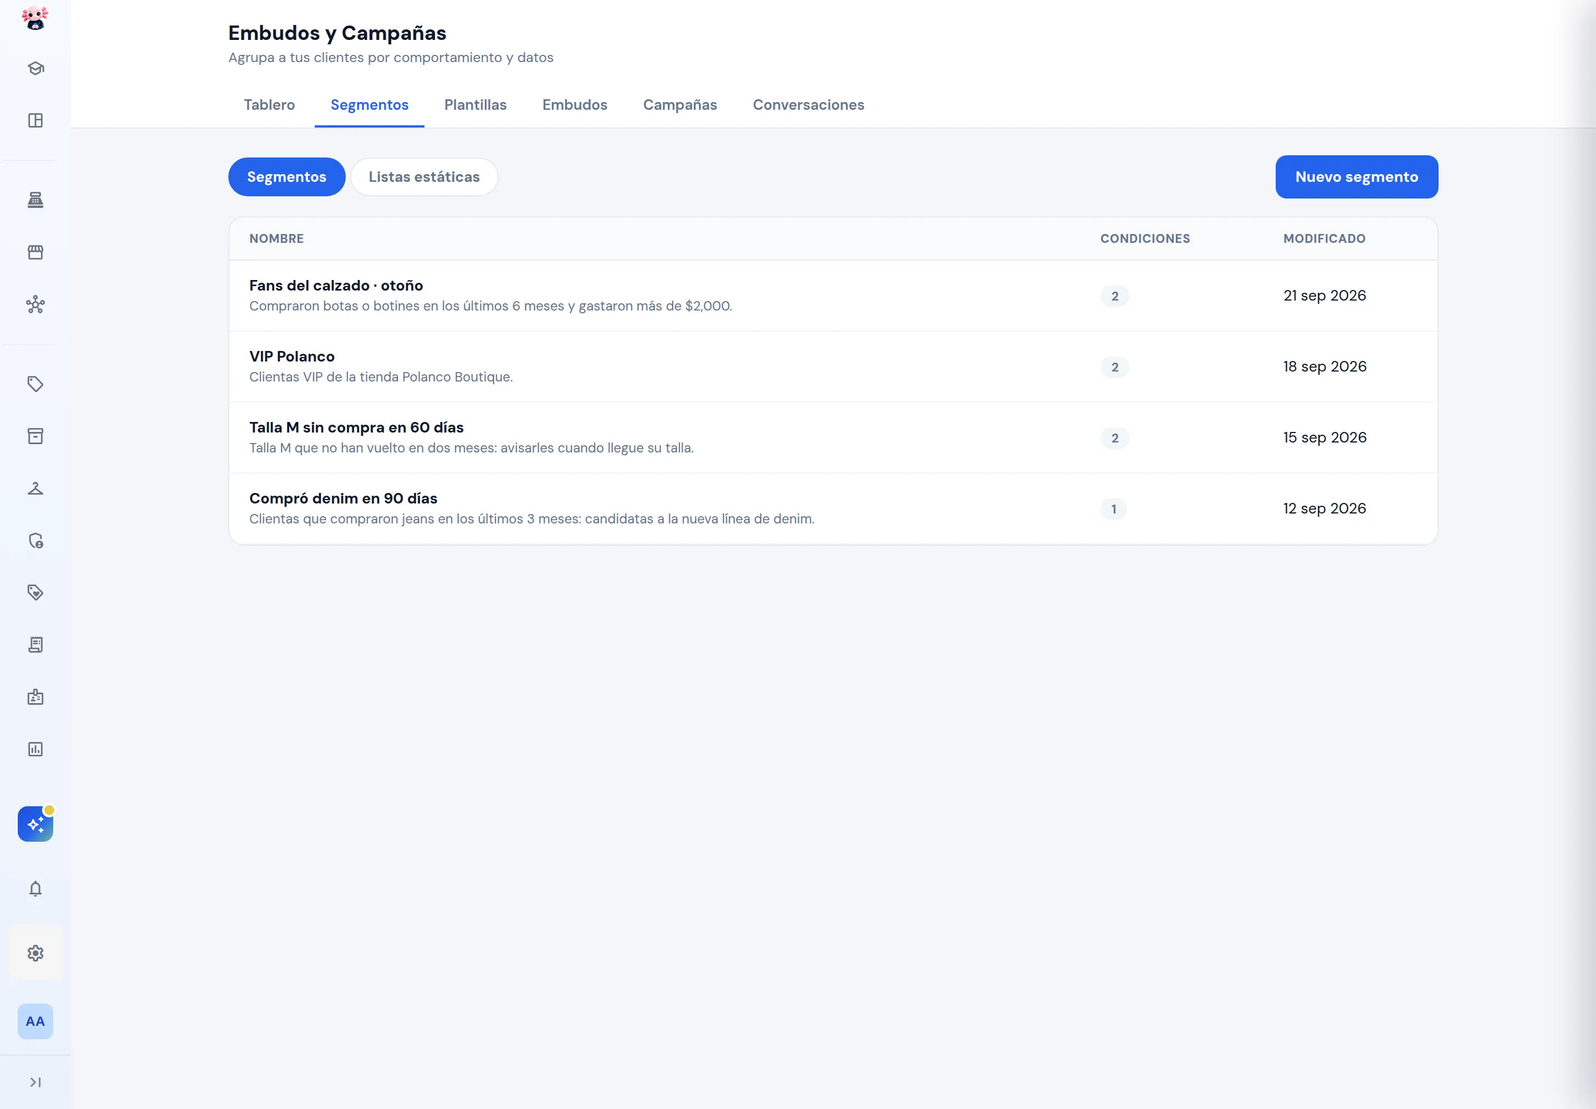Open the notifications bell

click(35, 889)
